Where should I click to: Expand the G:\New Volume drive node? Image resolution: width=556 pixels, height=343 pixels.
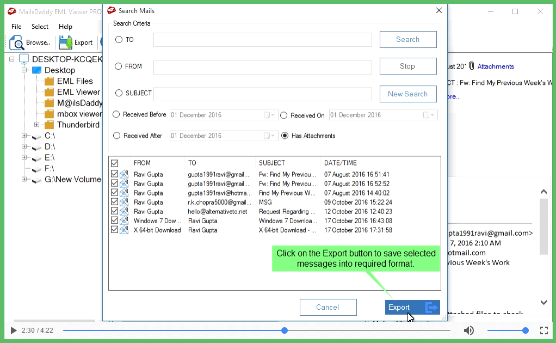point(24,179)
